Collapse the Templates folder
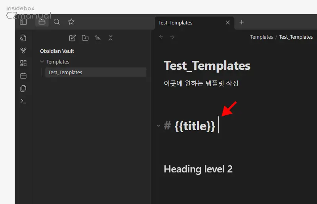 coord(42,62)
